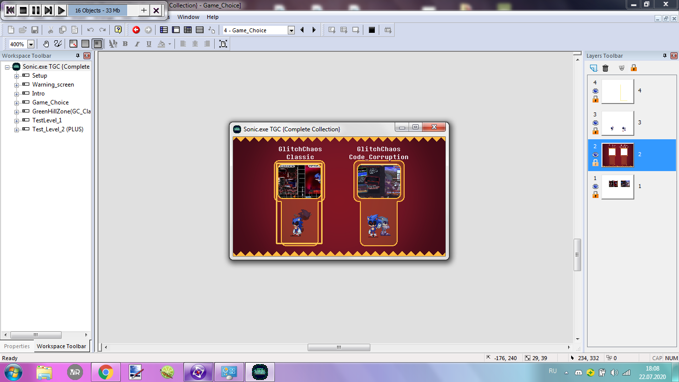Screen dimensions: 679x382
Task: Expand the GreenHillZone tree node
Action: point(17,111)
